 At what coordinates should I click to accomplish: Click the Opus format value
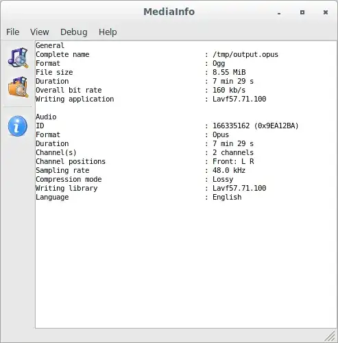click(x=221, y=134)
